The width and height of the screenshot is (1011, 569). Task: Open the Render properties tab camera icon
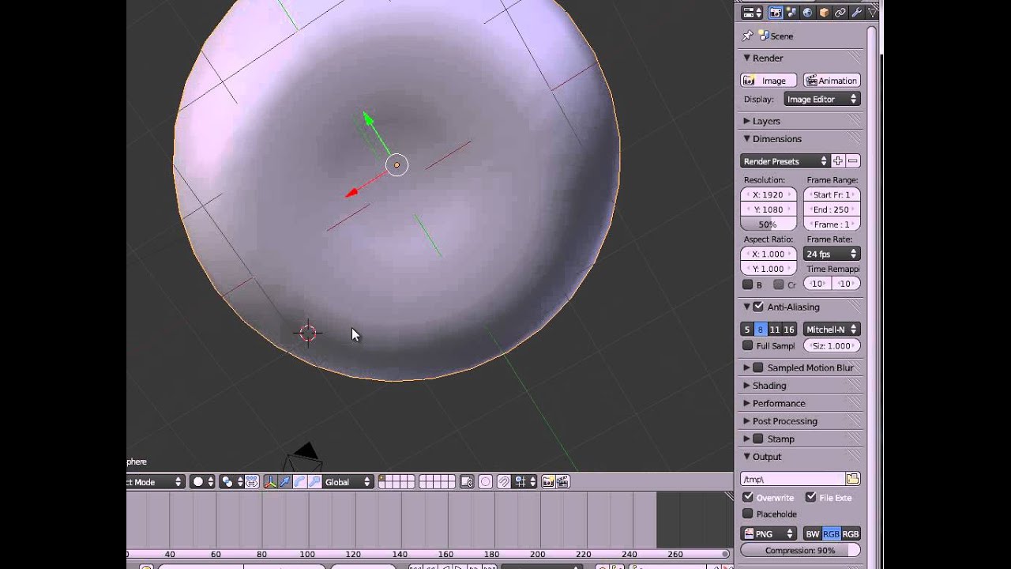(x=776, y=13)
